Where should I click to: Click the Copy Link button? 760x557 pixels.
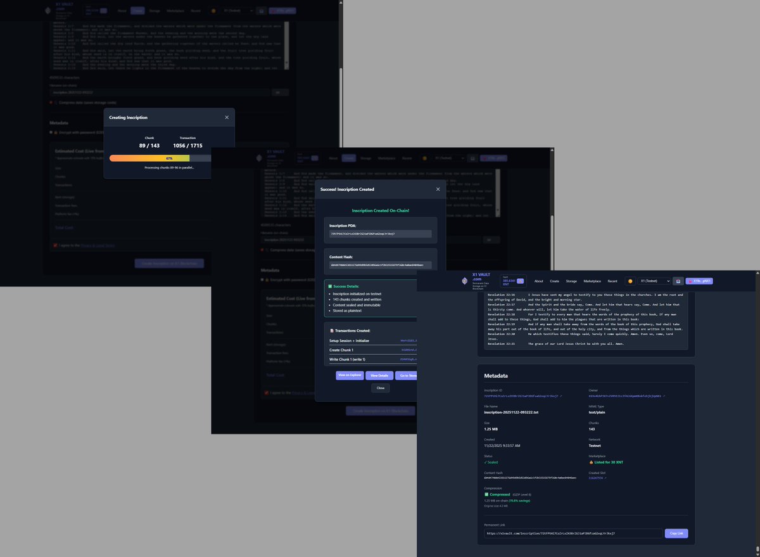[x=676, y=534]
